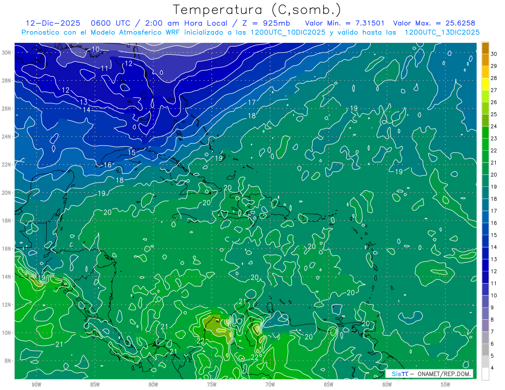The height and width of the screenshot is (390, 505).
Task: Click the "1200UTC_10DIC2025" initialization time
Action: pyautogui.click(x=288, y=32)
